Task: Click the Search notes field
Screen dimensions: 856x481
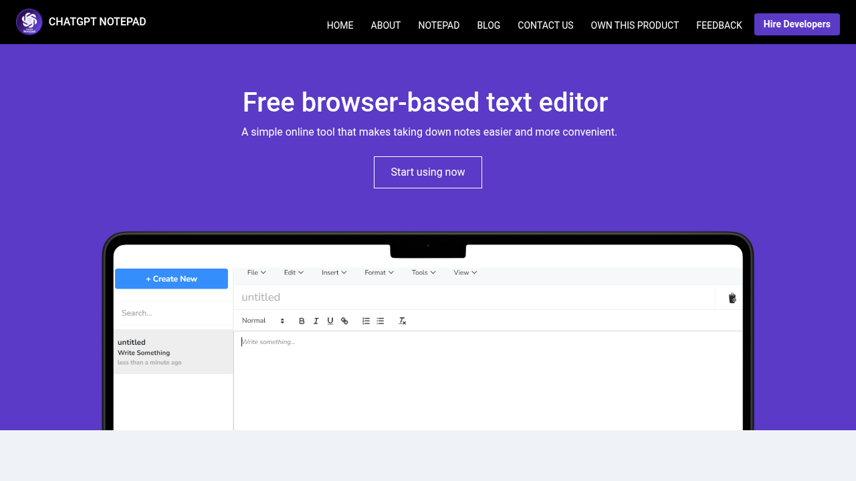Action: tap(173, 313)
